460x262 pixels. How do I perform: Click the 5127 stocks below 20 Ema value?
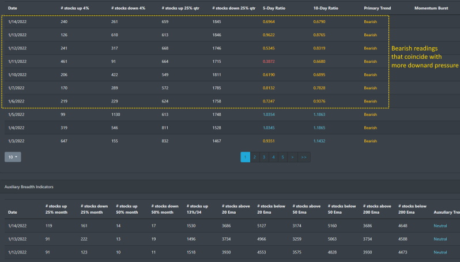pyautogui.click(x=261, y=226)
